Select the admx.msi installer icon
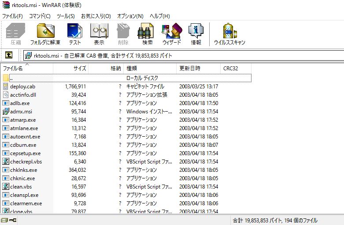Image resolution: width=344 pixels, height=225 pixels. (5, 111)
